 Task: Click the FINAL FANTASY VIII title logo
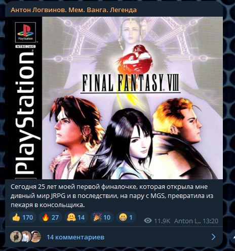pyautogui.click(x=131, y=83)
